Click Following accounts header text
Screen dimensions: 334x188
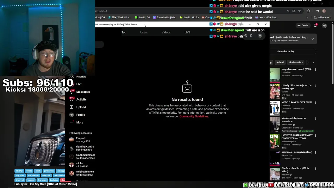pos(80,133)
